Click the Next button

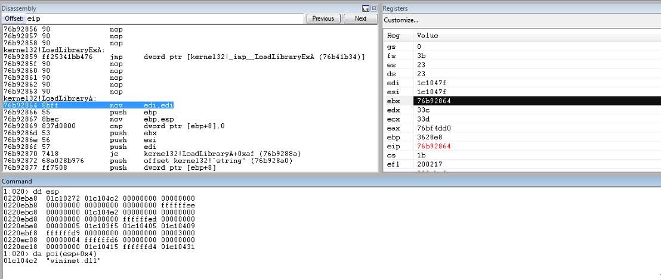360,18
